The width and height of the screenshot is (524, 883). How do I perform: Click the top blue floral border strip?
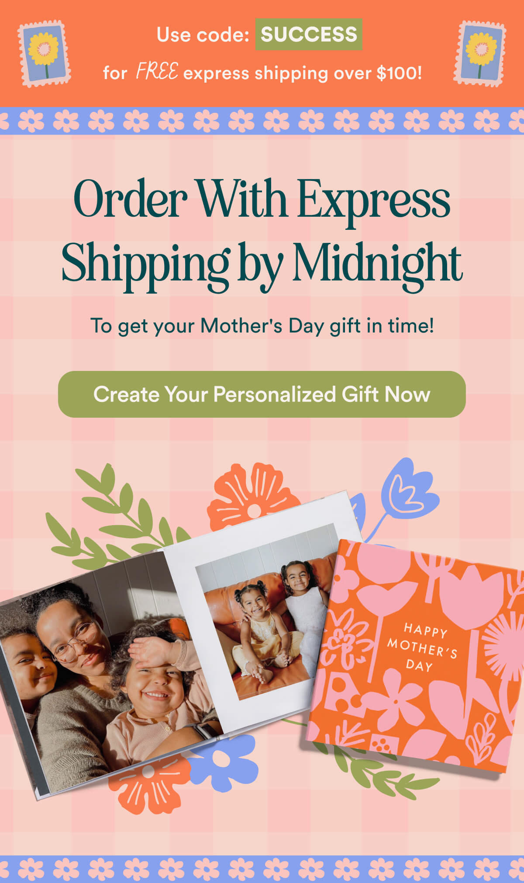(x=262, y=121)
